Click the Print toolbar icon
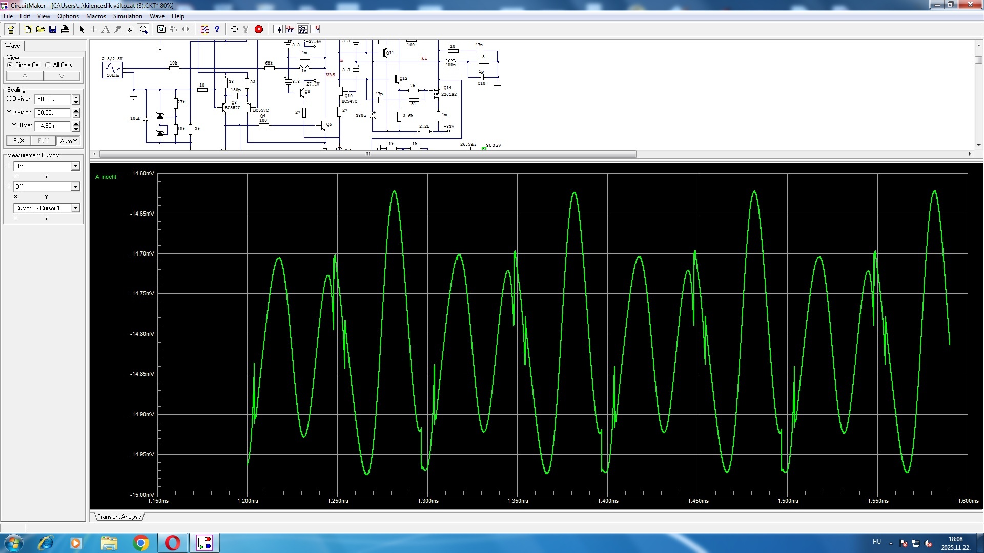Viewport: 984px width, 553px height. [x=65, y=29]
